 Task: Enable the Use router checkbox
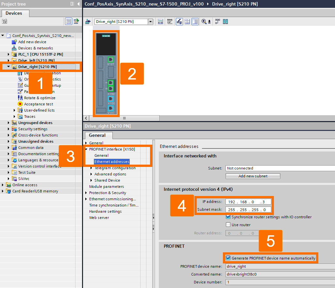(228, 225)
